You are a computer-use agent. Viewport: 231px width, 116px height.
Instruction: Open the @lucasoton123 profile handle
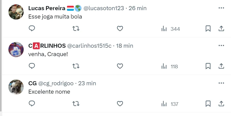(x=104, y=8)
